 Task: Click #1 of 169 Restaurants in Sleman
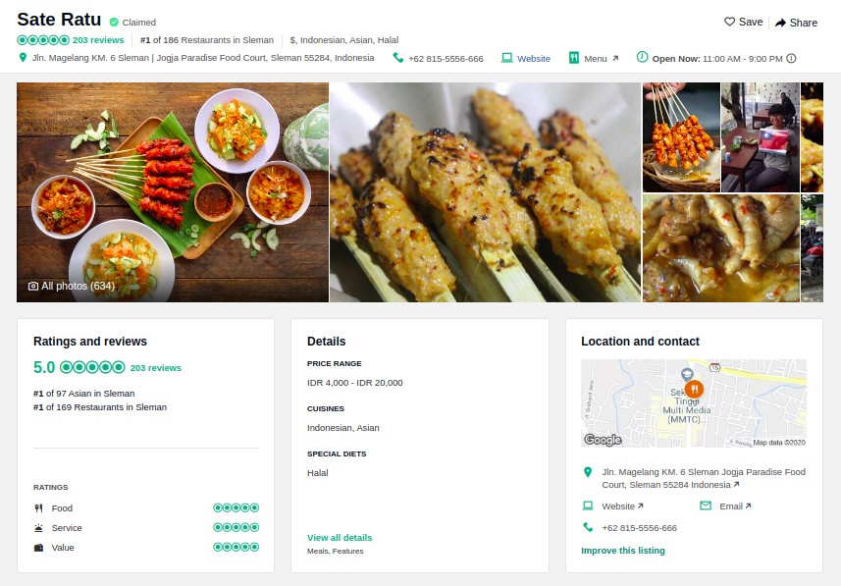point(100,407)
